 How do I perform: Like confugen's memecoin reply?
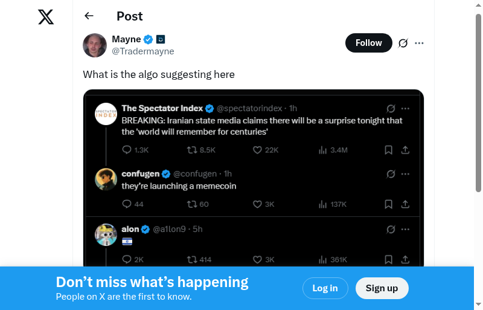pyautogui.click(x=257, y=204)
